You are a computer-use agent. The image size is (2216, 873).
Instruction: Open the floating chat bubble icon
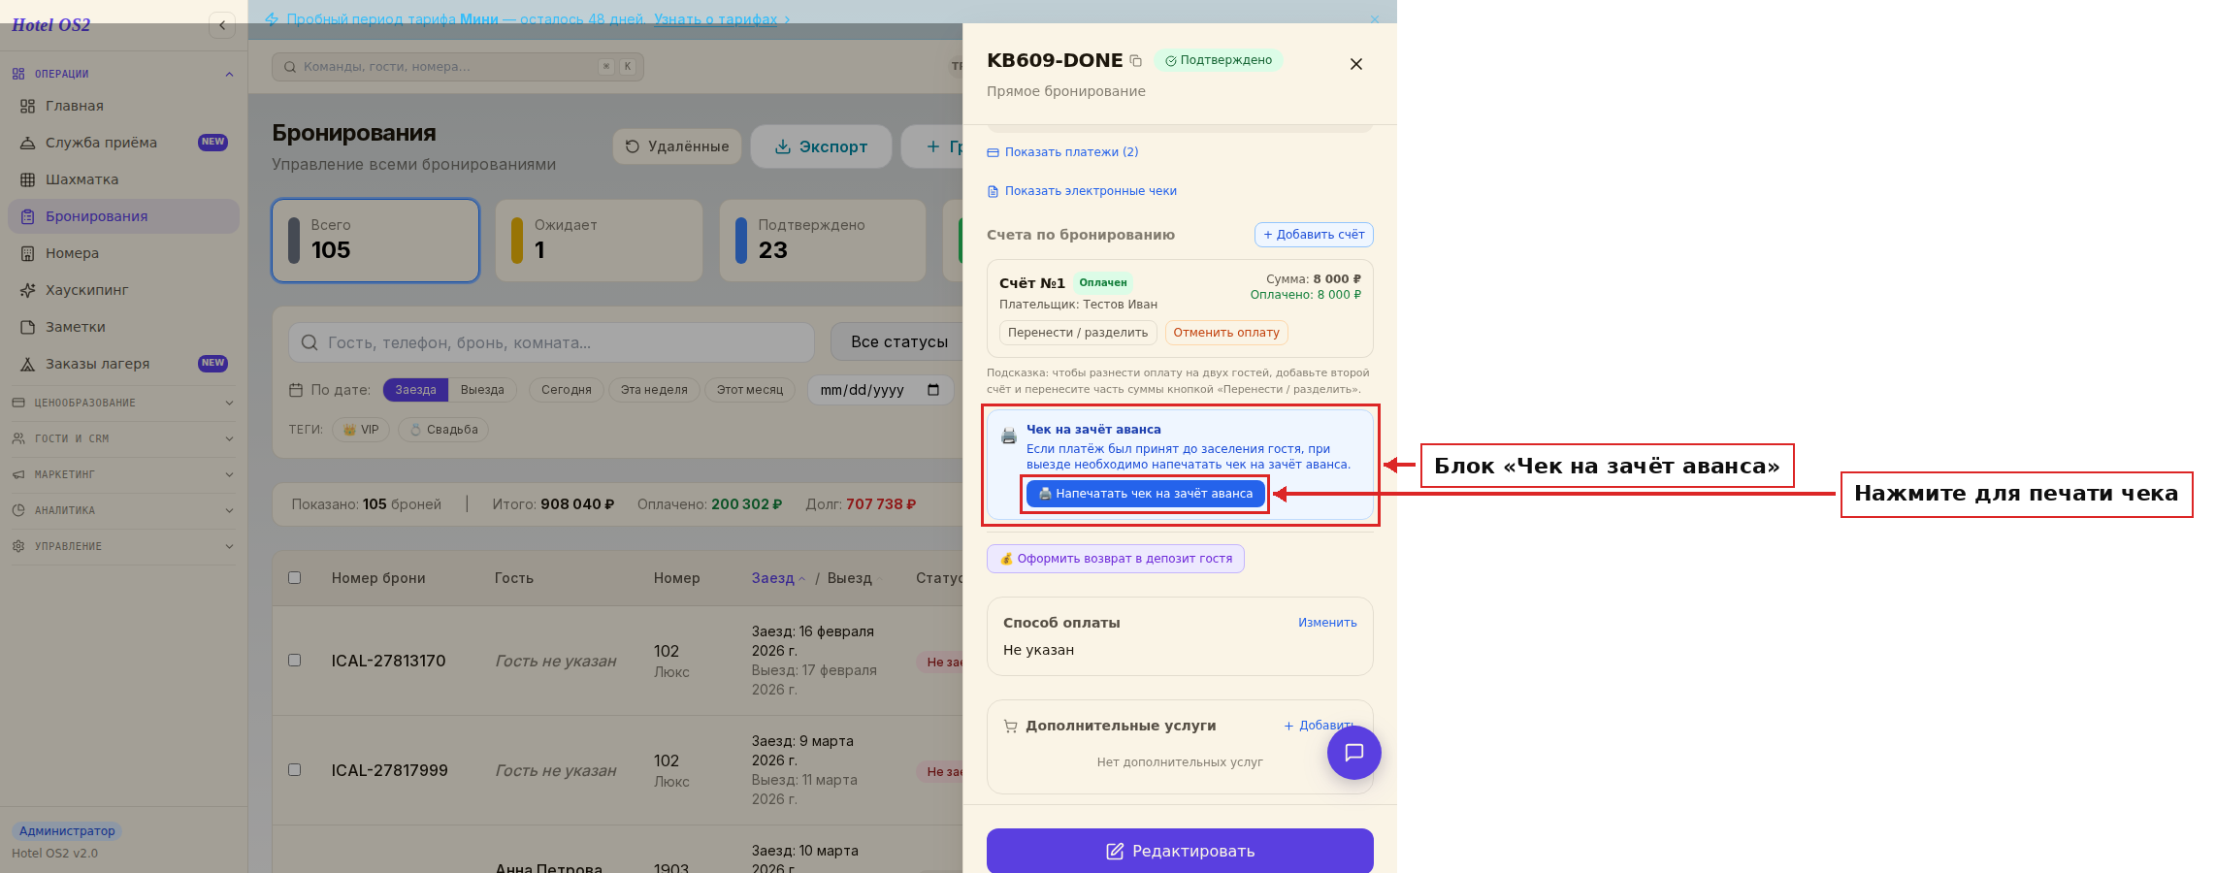click(1353, 753)
